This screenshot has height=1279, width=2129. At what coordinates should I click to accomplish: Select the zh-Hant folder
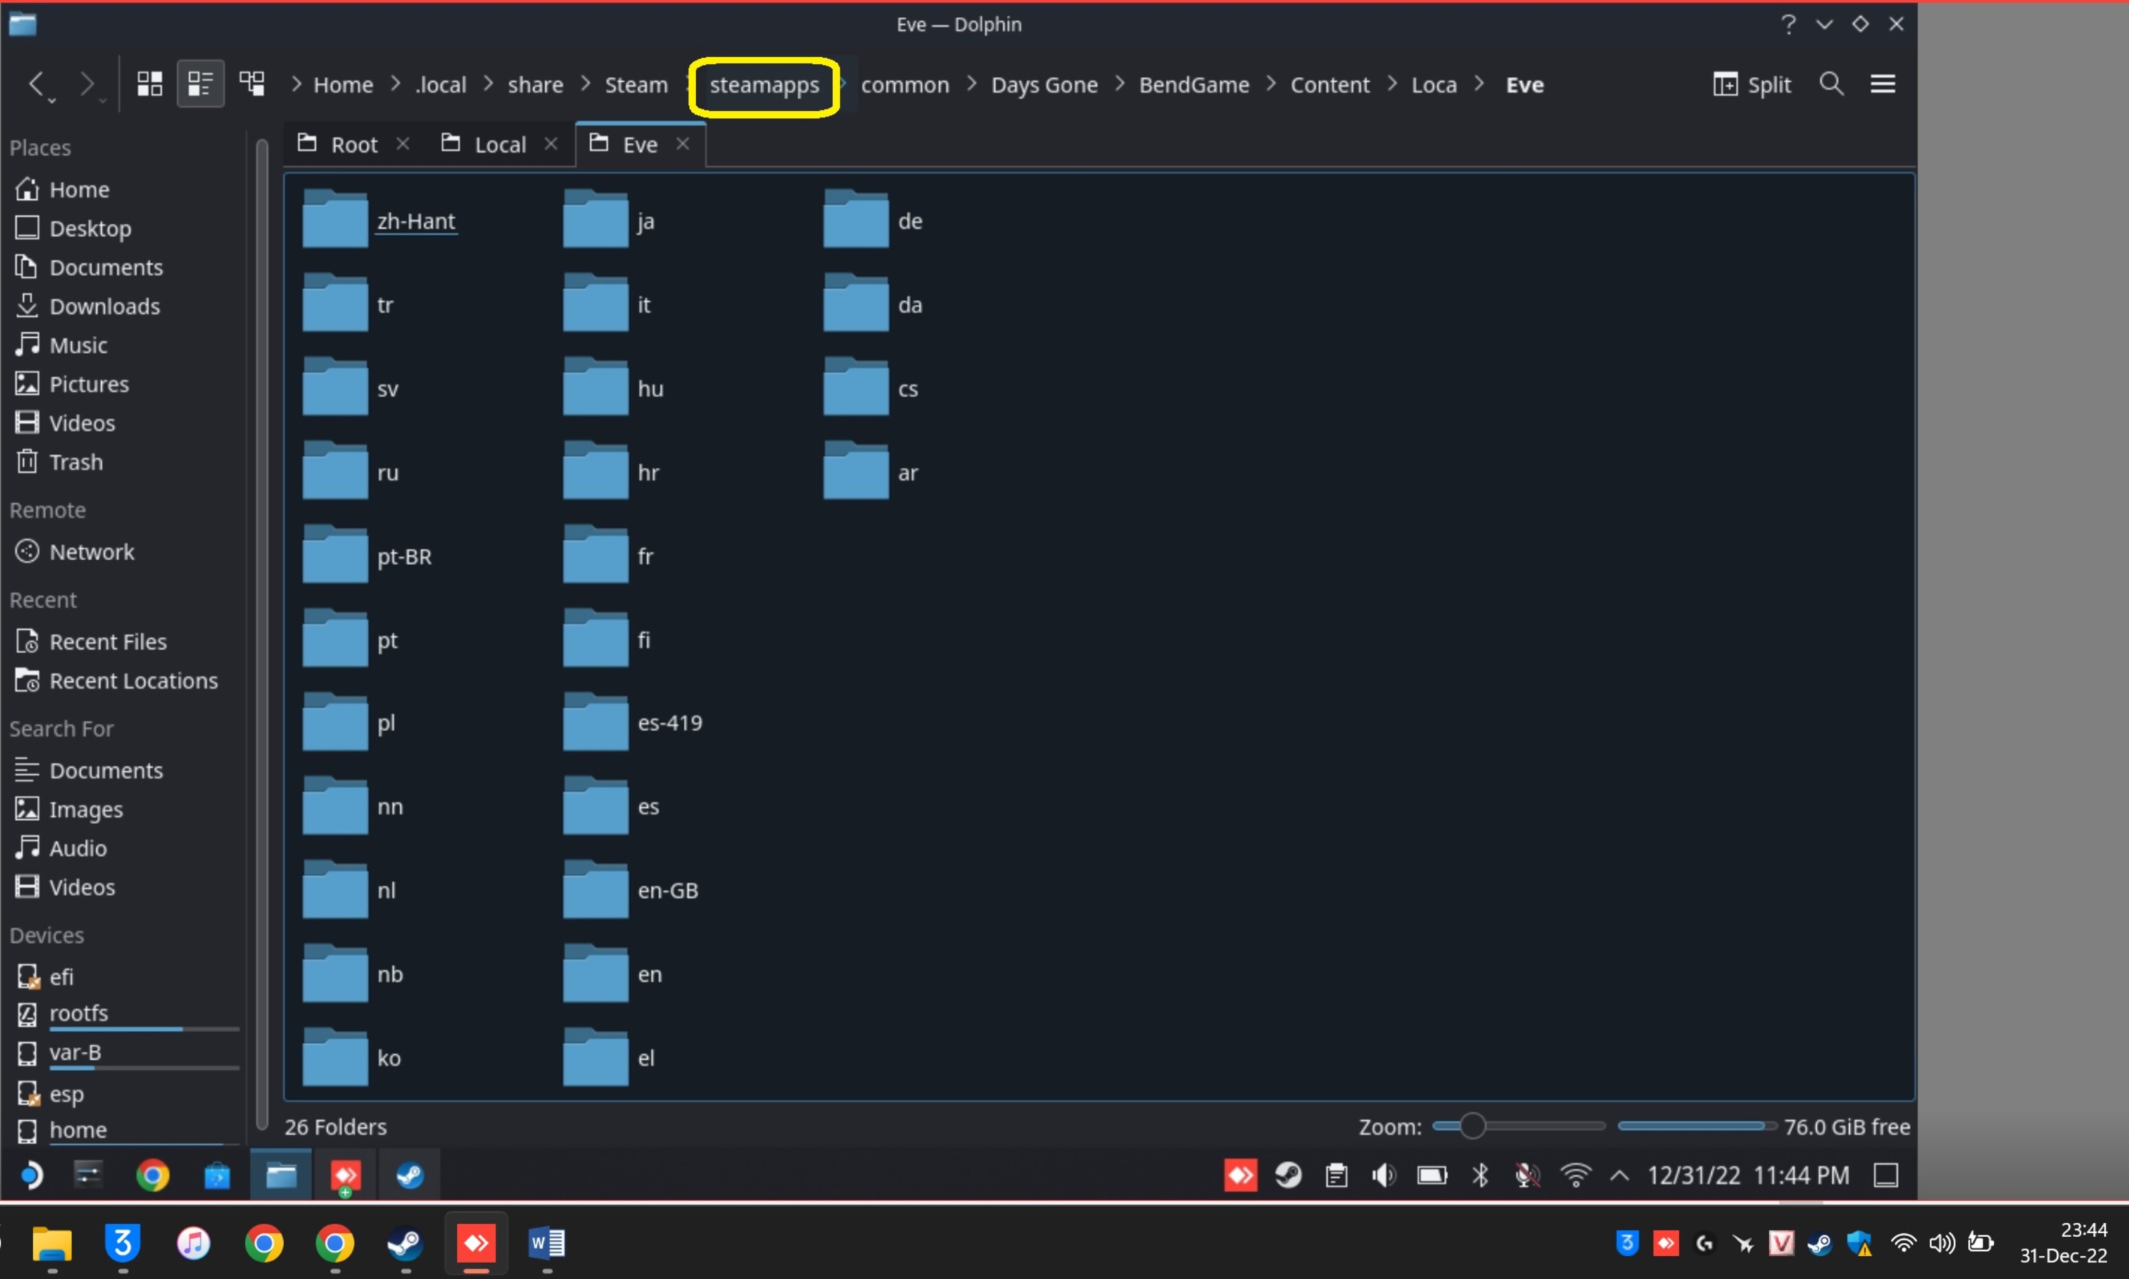point(380,220)
